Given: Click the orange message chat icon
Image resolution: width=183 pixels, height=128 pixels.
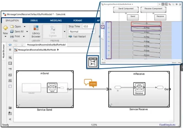Looking at the screenshot, I should [91, 83].
